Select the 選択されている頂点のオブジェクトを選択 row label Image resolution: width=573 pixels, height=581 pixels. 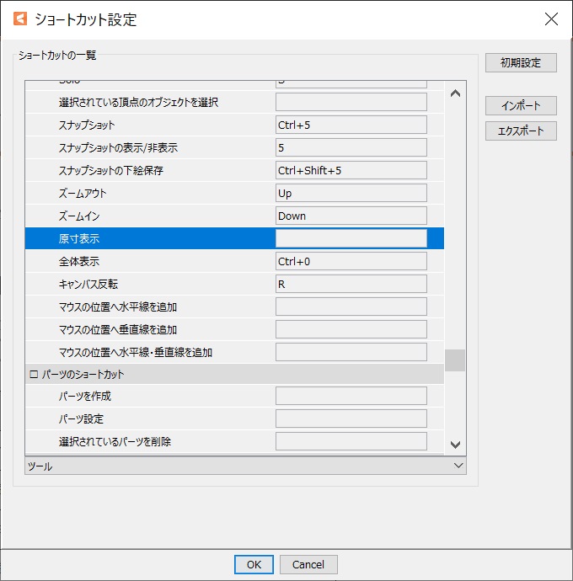point(138,102)
